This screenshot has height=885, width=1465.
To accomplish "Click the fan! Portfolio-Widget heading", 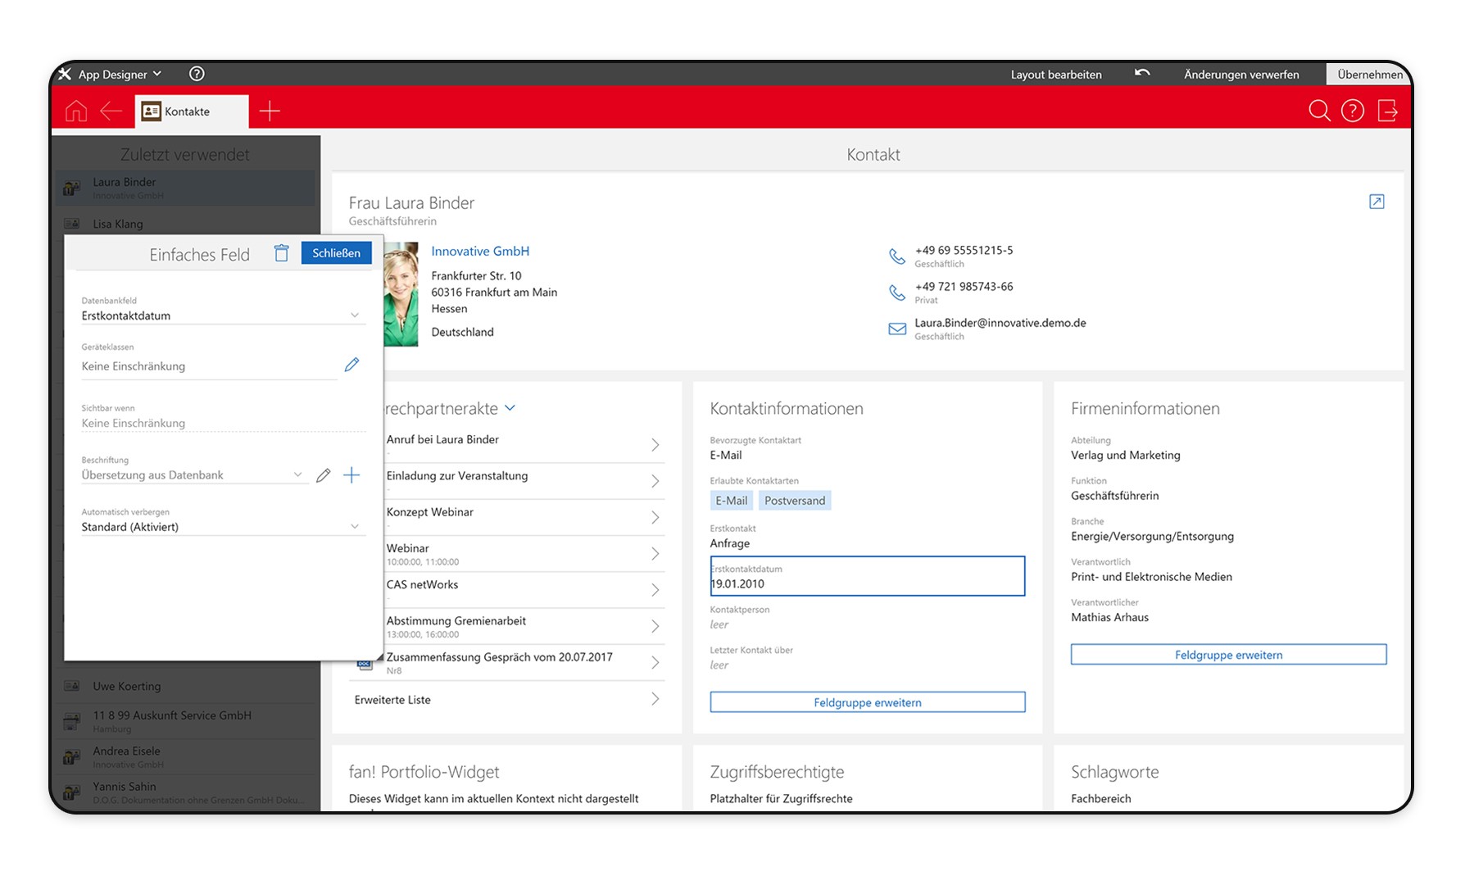I will click(x=424, y=772).
